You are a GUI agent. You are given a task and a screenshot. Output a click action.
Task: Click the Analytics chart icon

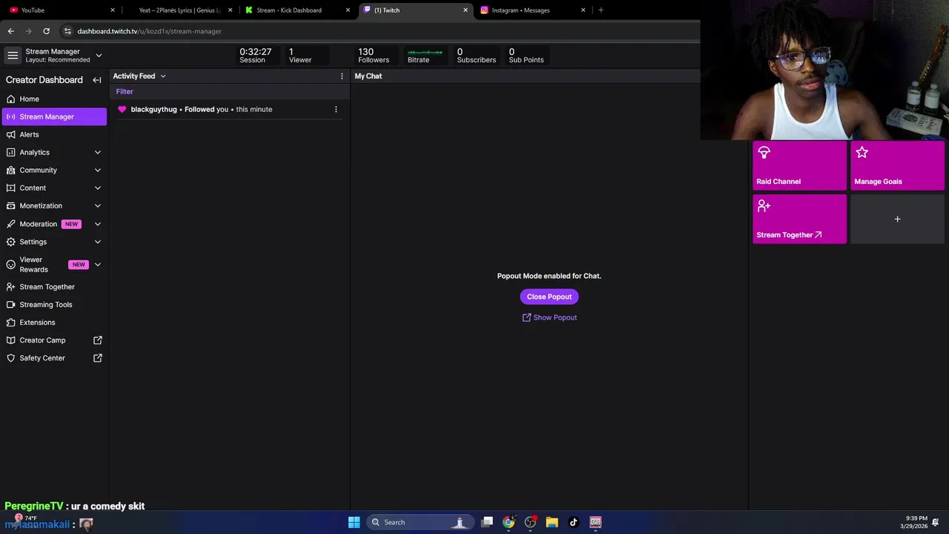pos(10,152)
